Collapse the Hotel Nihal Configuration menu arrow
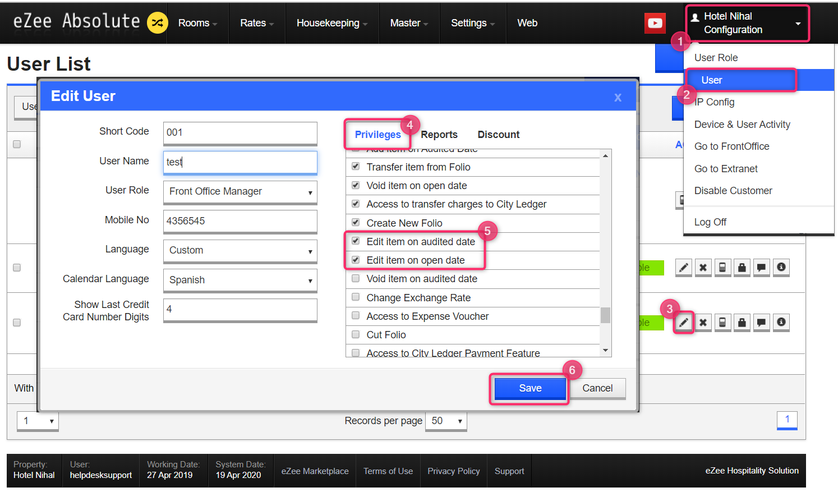 798,24
